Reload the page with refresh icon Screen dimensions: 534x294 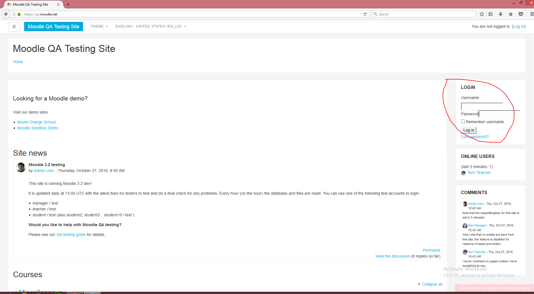[365, 14]
